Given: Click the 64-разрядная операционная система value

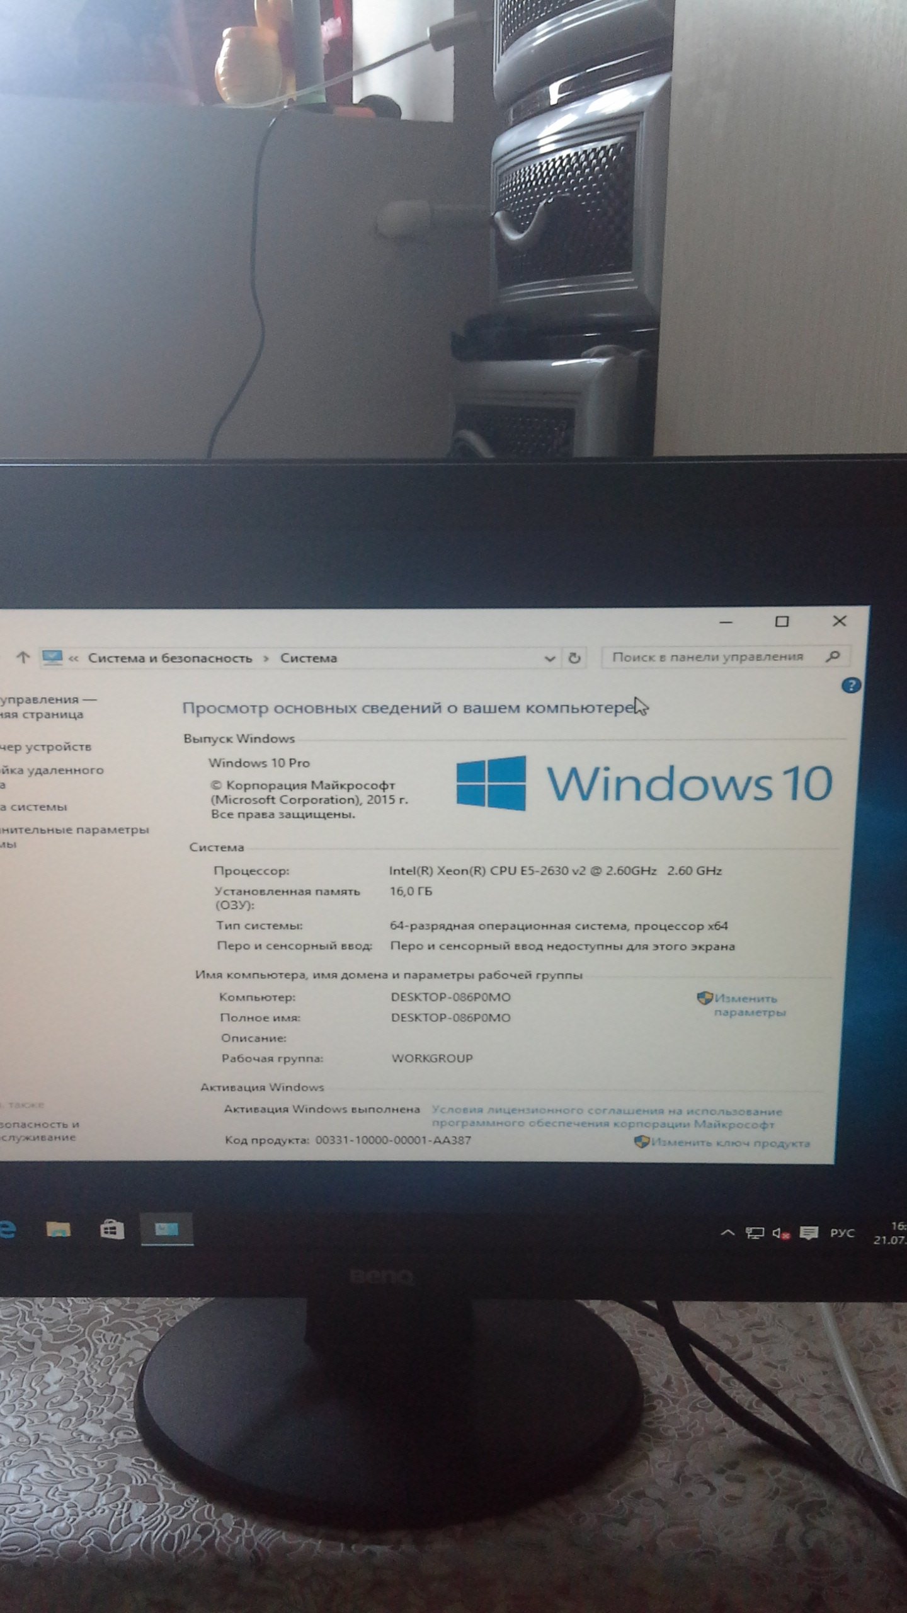Looking at the screenshot, I should pos(559,926).
